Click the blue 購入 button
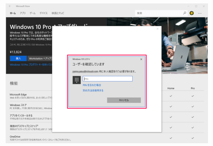This screenshot has width=213, height=146. (18, 58)
